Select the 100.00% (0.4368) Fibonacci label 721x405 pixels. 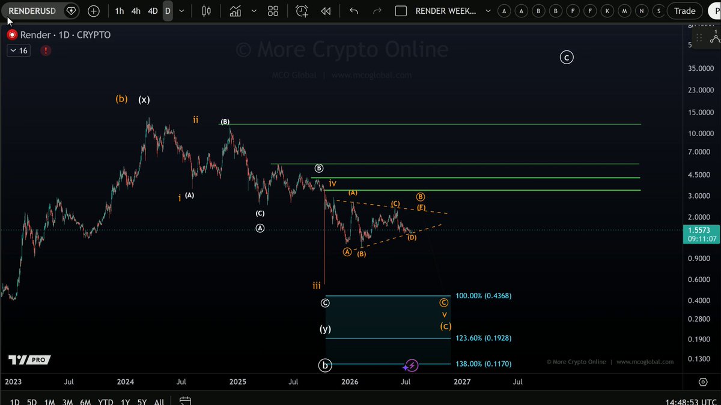click(484, 296)
